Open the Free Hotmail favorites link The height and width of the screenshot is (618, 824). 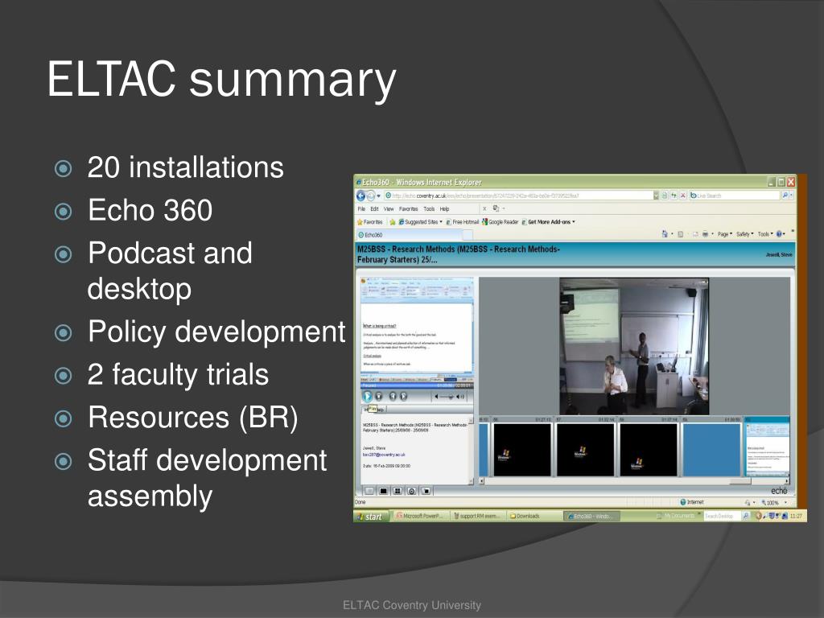tap(463, 222)
